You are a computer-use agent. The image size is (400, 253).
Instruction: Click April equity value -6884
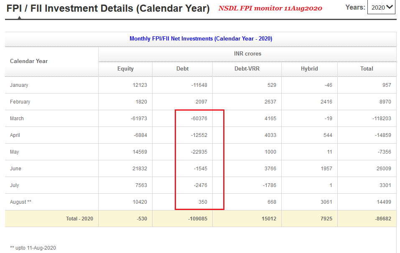pyautogui.click(x=140, y=135)
